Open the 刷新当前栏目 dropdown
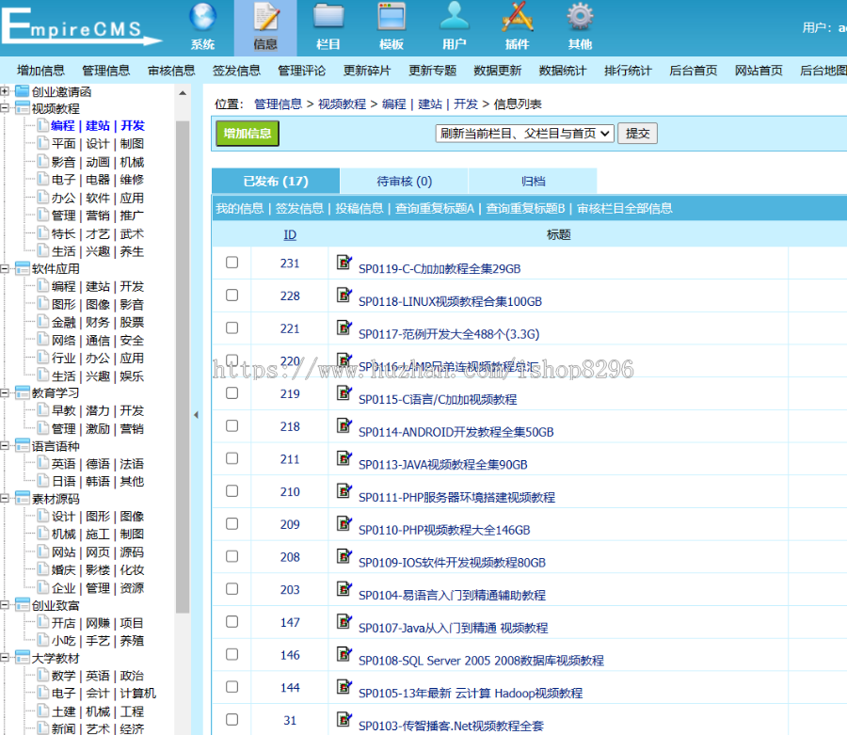This screenshot has width=847, height=735. pyautogui.click(x=525, y=134)
